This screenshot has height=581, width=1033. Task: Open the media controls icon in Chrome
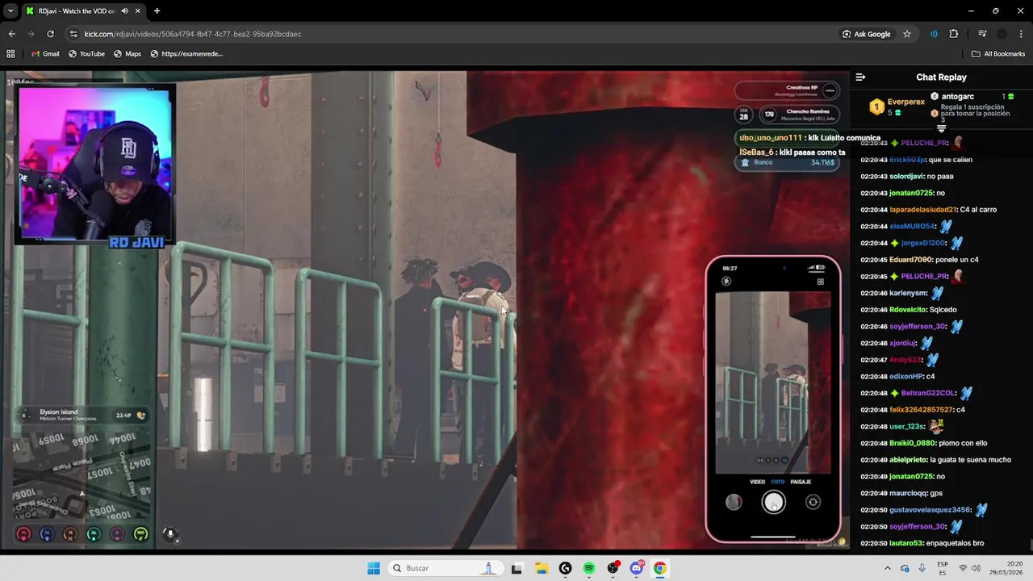coord(982,34)
